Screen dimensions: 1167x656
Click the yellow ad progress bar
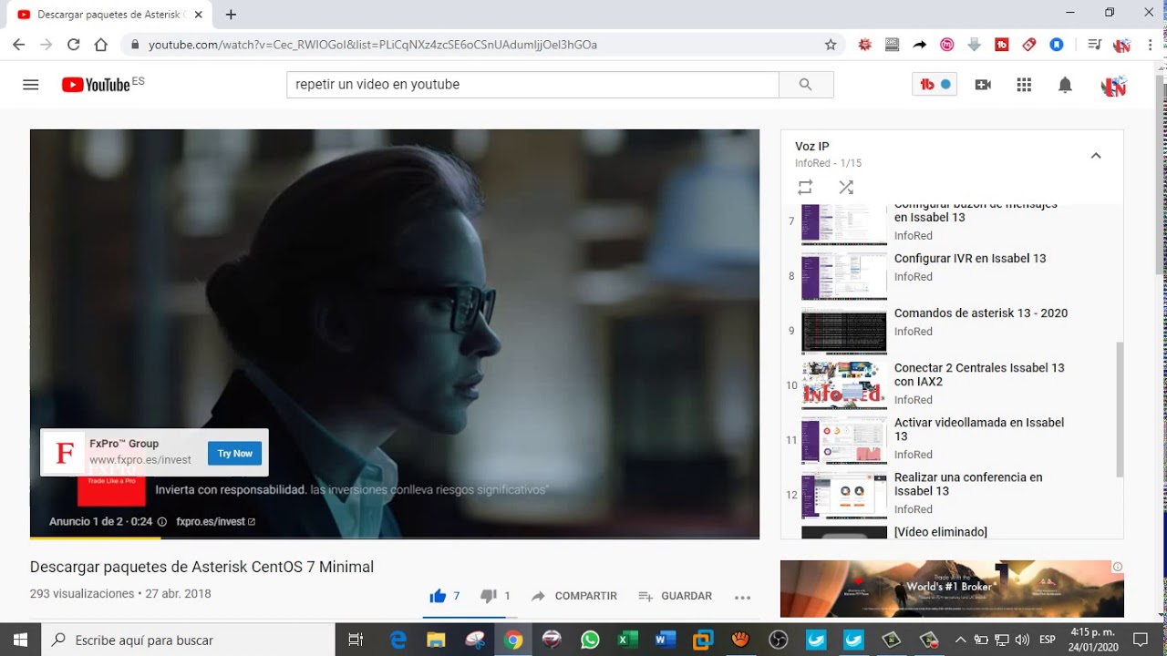pyautogui.click(x=96, y=538)
